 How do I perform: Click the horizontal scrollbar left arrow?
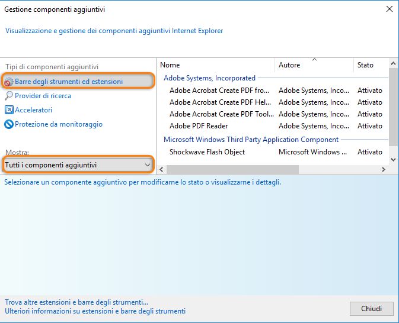click(162, 170)
